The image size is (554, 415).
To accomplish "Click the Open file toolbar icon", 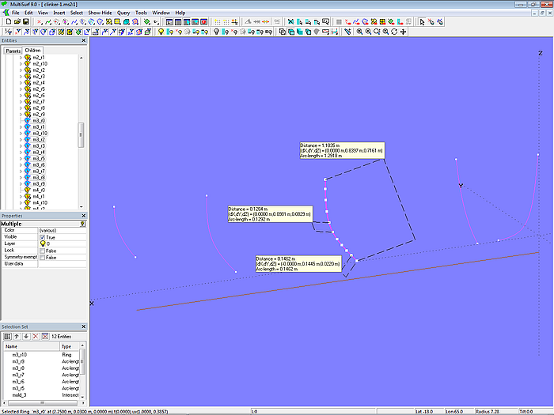I will tap(16, 22).
